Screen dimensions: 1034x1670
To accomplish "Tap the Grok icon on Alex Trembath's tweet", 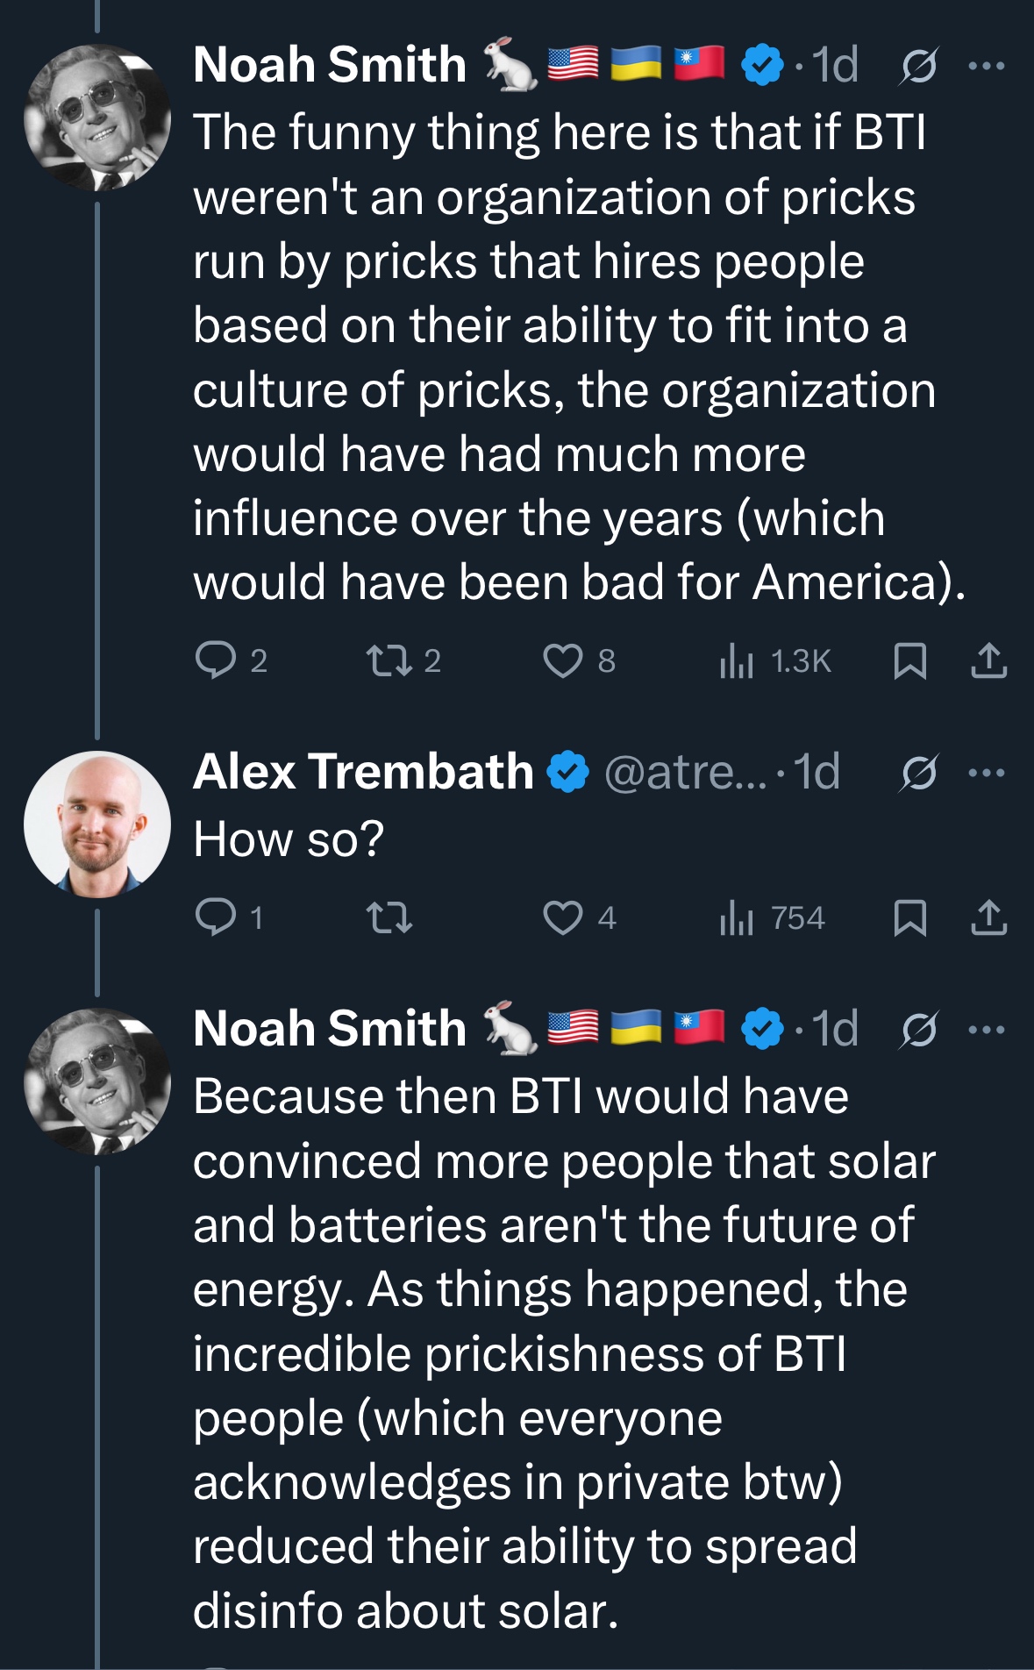I will pyautogui.click(x=918, y=773).
